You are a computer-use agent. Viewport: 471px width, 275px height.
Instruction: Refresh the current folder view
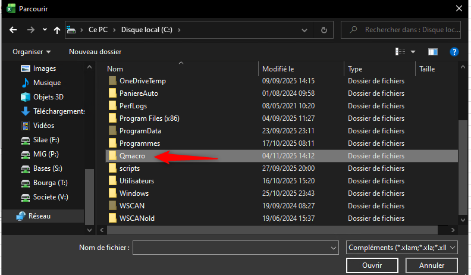(x=324, y=29)
